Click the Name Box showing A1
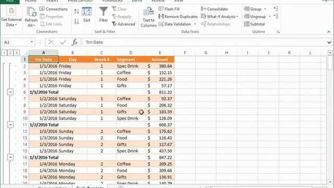This screenshot has width=334, height=188. pos(16,42)
